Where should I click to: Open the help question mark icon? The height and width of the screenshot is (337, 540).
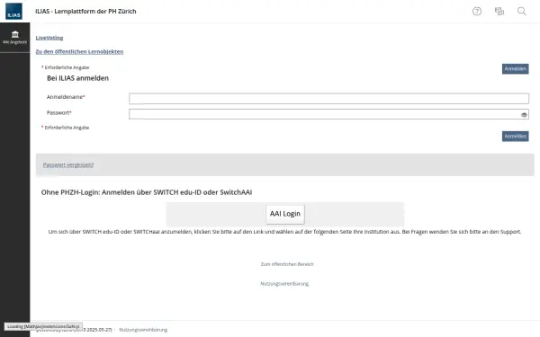477,12
